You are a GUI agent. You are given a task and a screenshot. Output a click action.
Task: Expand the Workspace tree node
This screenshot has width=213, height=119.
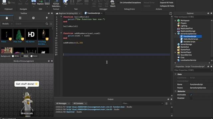coord(175,20)
